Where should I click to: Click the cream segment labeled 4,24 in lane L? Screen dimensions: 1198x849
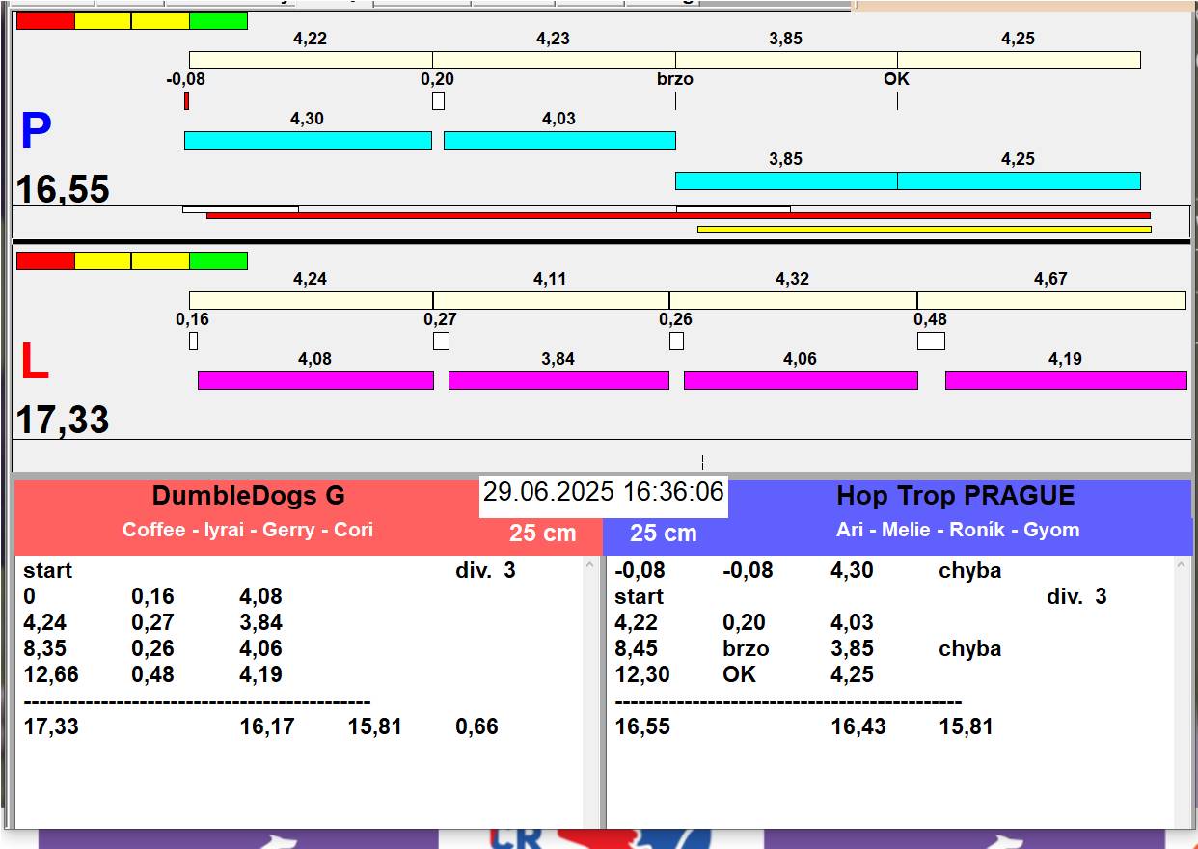(311, 300)
